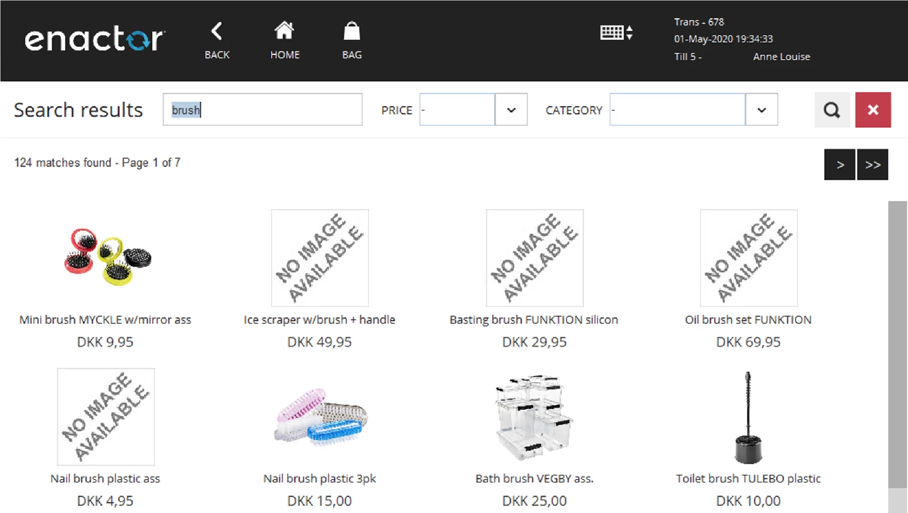Open the shopping Bag icon
This screenshot has width=908, height=513.
coord(352,32)
